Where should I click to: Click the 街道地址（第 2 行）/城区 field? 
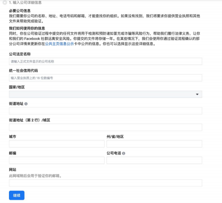tap(105, 127)
